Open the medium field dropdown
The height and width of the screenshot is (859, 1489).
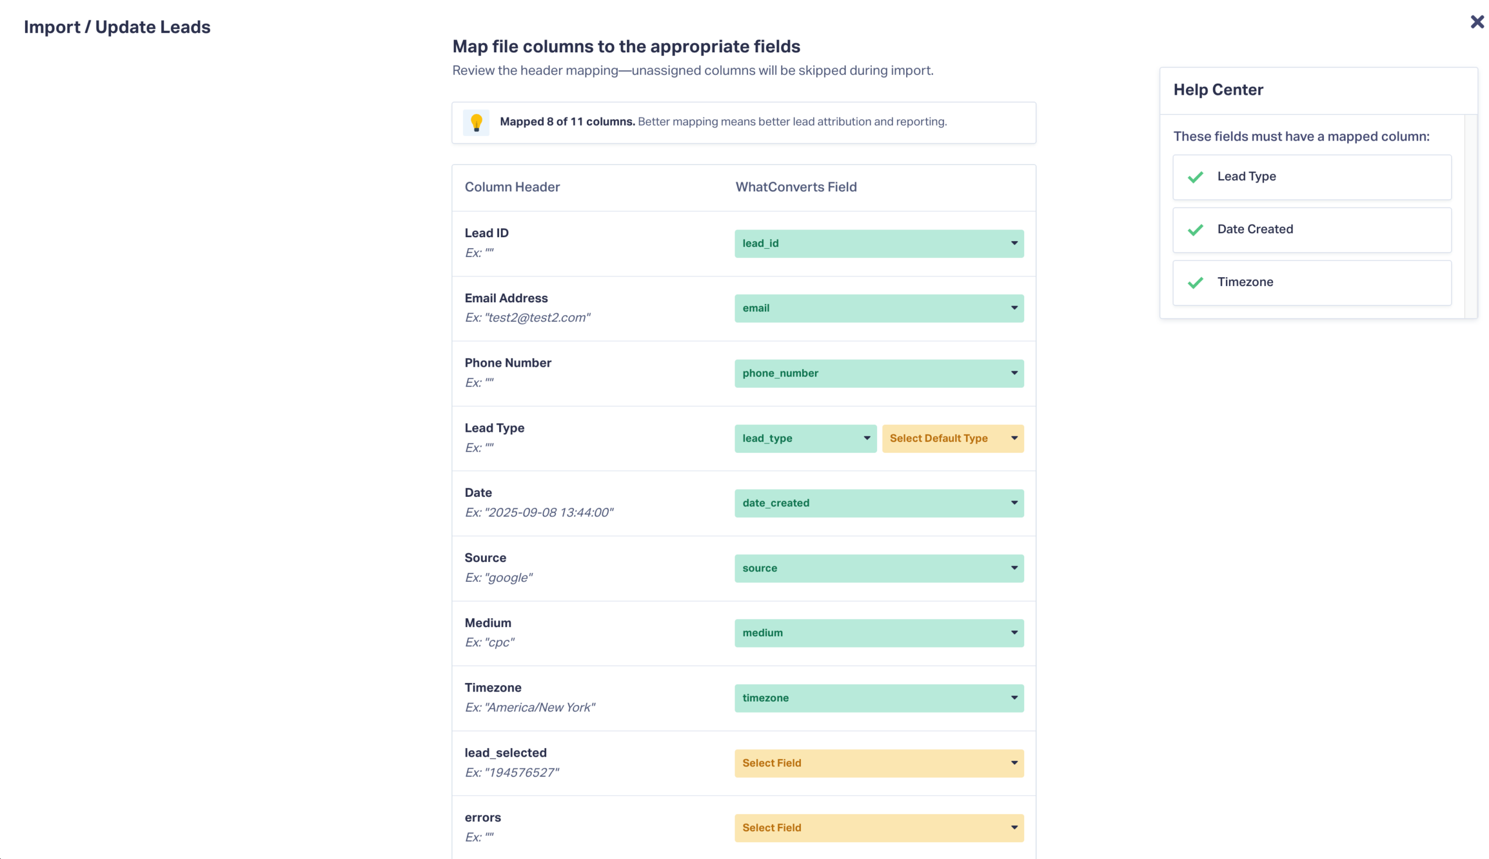pyautogui.click(x=878, y=632)
